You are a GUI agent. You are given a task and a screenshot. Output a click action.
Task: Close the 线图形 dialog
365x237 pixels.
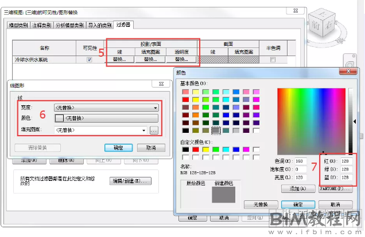pyautogui.click(x=161, y=84)
